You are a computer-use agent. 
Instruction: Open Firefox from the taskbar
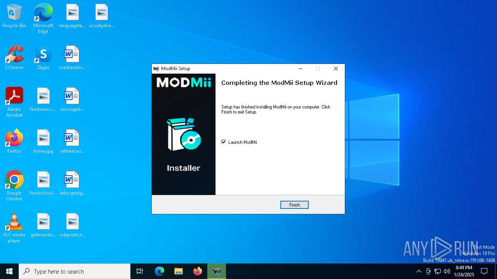pos(198,271)
